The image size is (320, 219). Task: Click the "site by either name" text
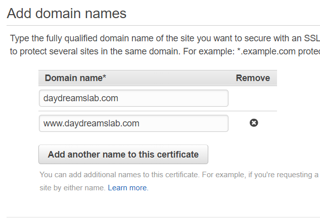[x=72, y=188]
